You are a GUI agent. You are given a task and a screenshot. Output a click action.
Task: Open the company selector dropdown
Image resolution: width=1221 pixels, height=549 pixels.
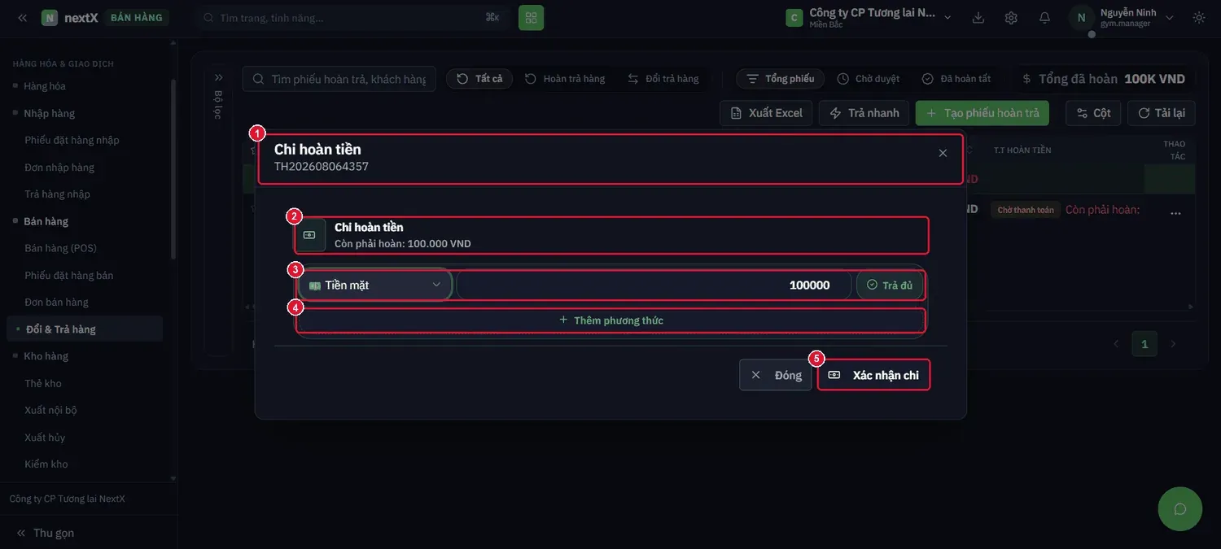[869, 17]
